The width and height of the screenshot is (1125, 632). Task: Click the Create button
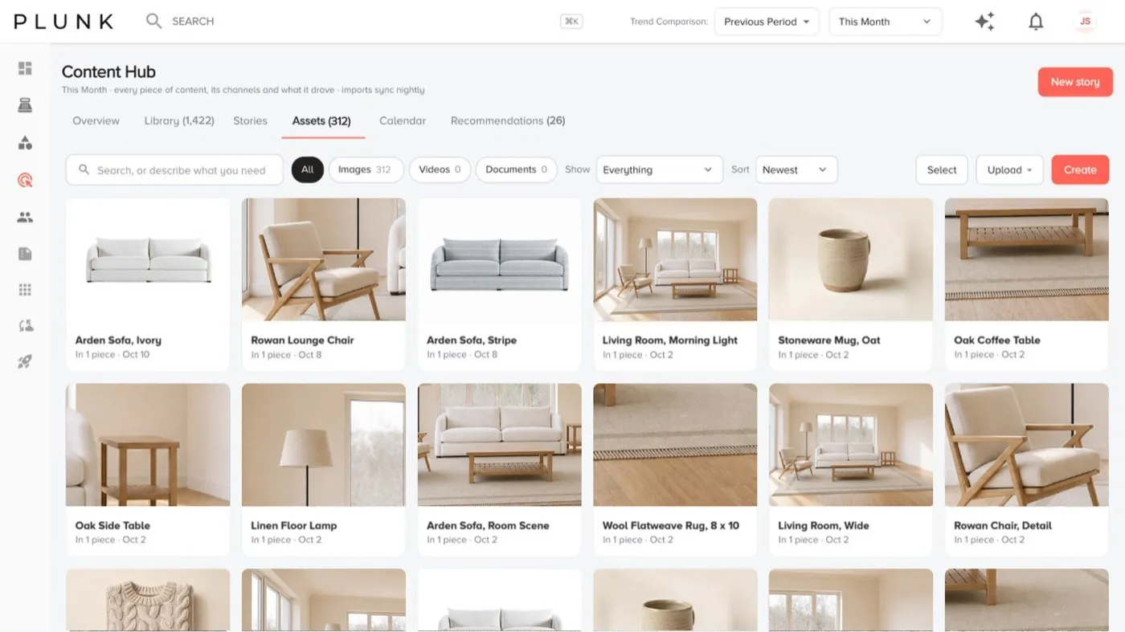[1080, 169]
